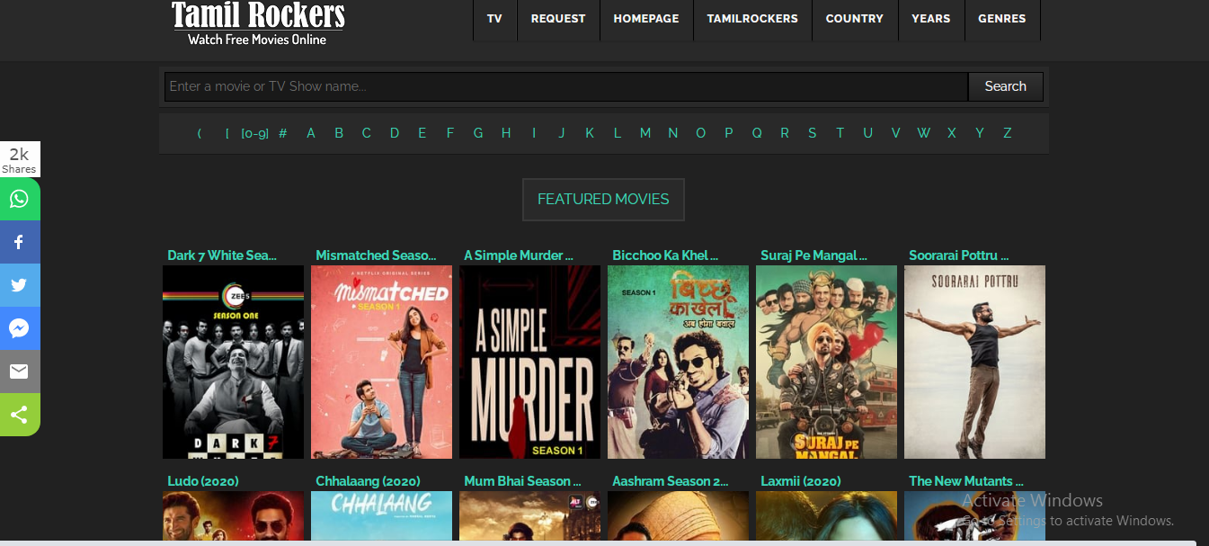The image size is (1209, 546).
Task: Filter titles by letter M
Action: (x=645, y=133)
